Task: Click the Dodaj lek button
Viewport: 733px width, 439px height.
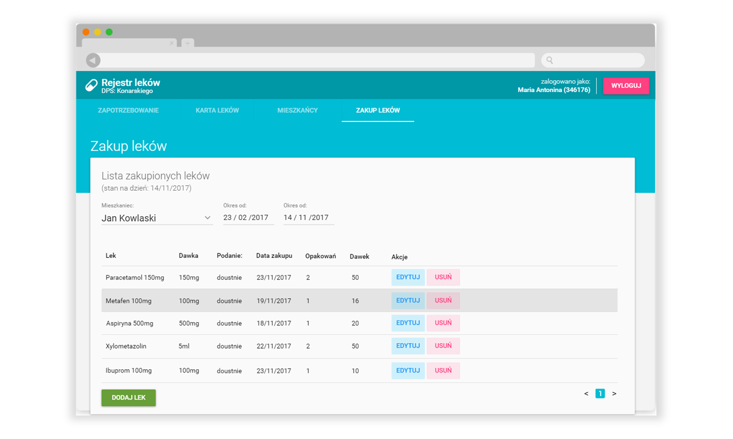Action: pyautogui.click(x=128, y=397)
